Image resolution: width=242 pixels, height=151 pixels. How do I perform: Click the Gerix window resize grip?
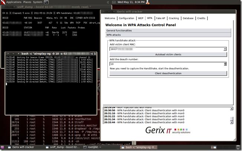(235, 139)
